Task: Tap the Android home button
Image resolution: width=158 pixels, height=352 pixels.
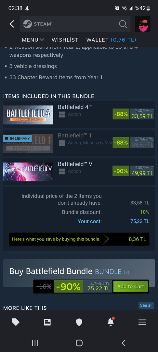Action: click(x=79, y=343)
